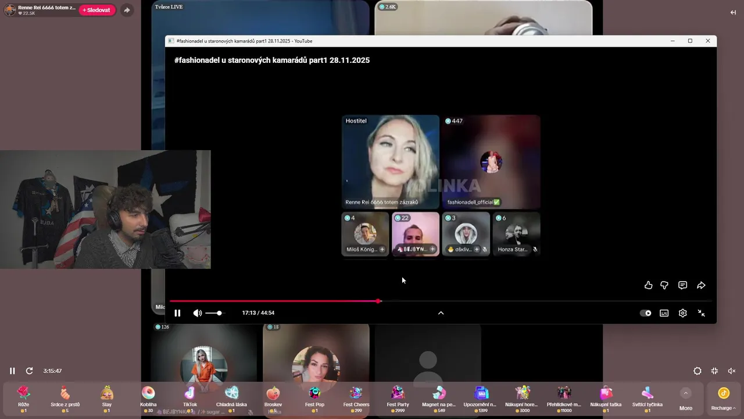
Task: Pause the TikTok live stream
Action: click(12, 371)
